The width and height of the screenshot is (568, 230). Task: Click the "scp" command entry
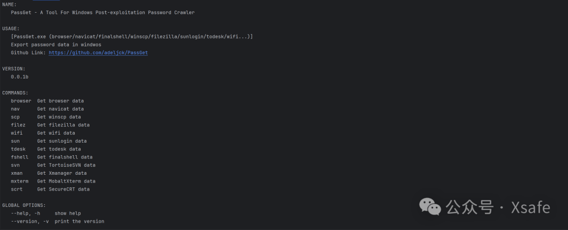15,117
